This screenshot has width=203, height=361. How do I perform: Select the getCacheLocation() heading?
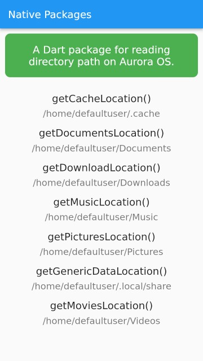[101, 99]
